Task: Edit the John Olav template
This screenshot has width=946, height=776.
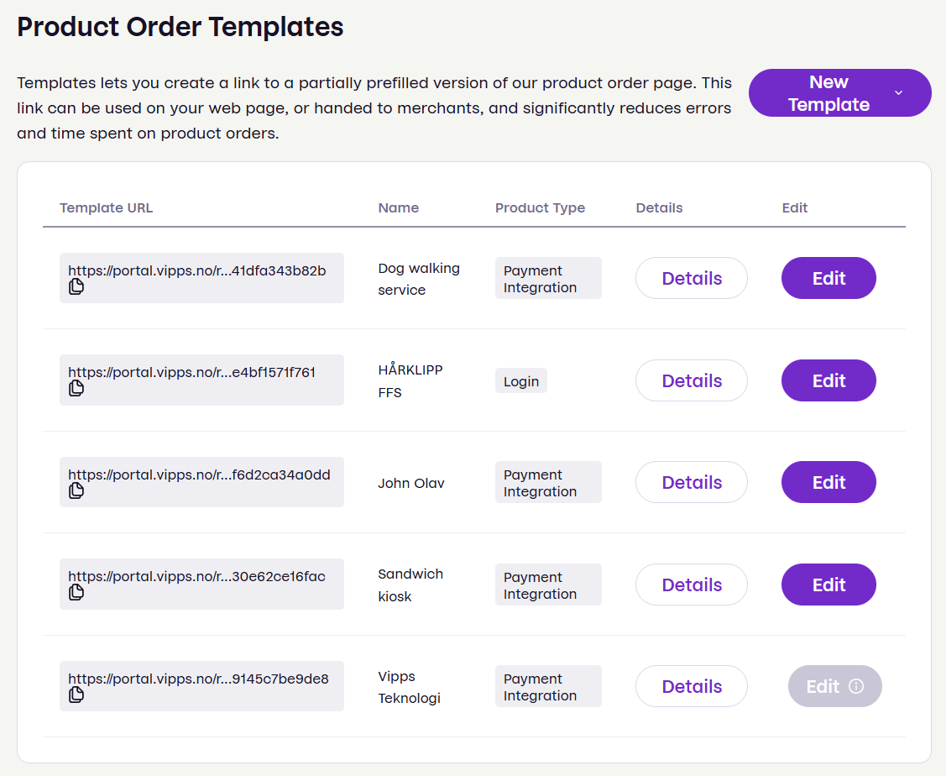Action: point(828,482)
